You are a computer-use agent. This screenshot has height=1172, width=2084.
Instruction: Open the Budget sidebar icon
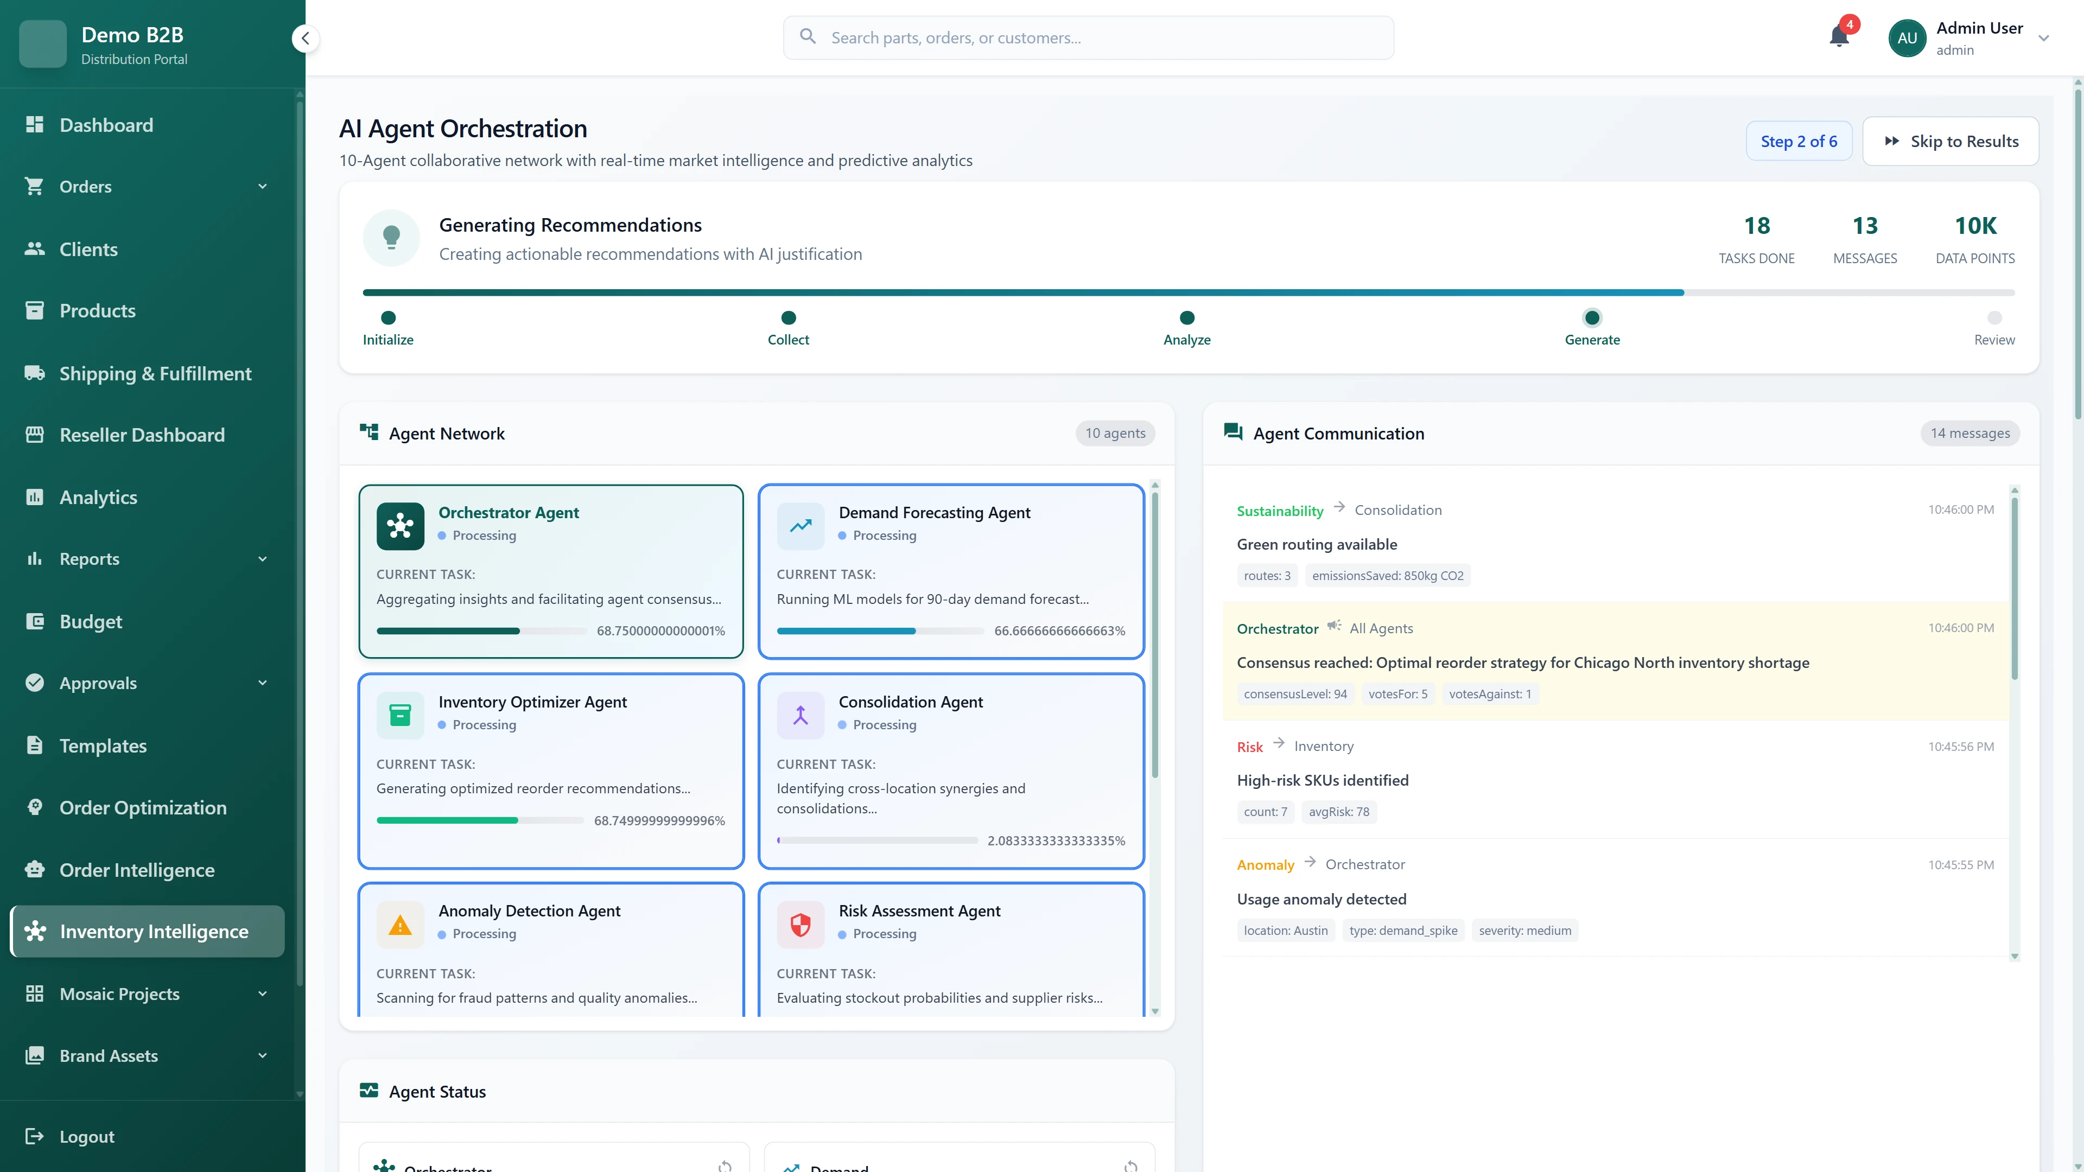[x=35, y=621]
